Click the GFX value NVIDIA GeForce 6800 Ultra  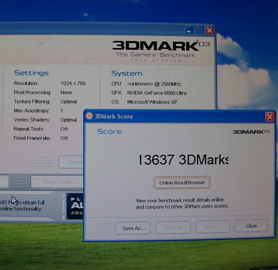click(157, 93)
